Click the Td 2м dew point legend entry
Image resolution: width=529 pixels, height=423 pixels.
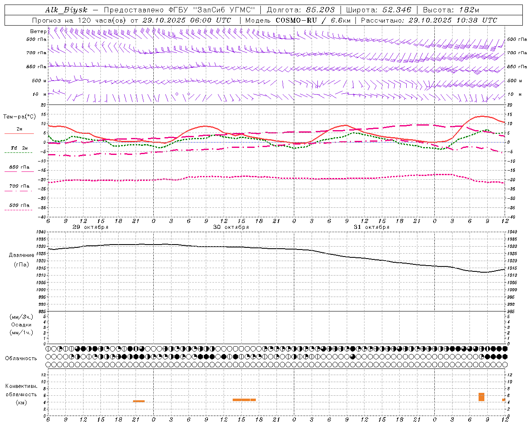tap(19, 149)
